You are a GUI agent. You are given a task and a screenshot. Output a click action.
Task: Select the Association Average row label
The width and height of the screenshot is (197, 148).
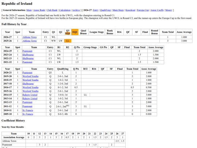[x=14, y=137]
